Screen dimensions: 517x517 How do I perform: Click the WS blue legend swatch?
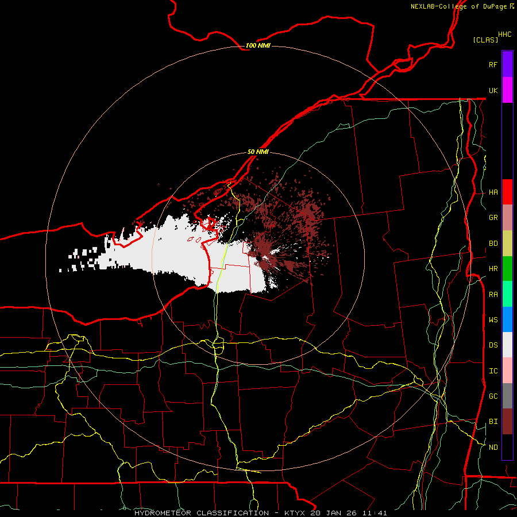pyautogui.click(x=507, y=319)
